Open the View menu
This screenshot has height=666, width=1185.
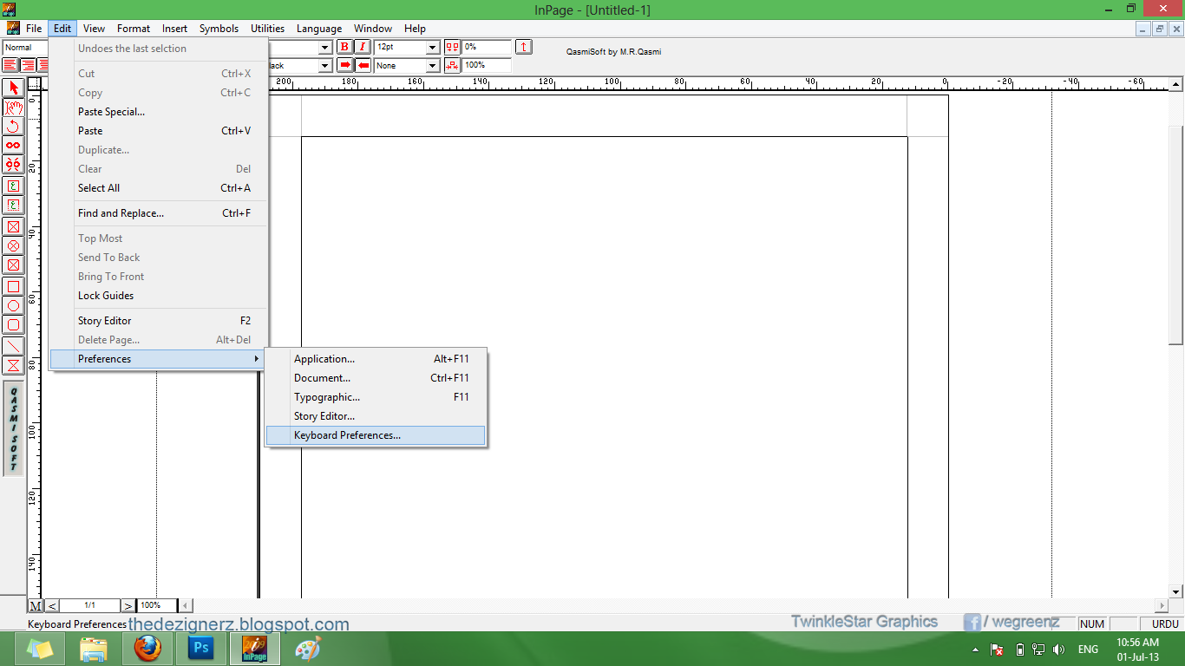(94, 29)
